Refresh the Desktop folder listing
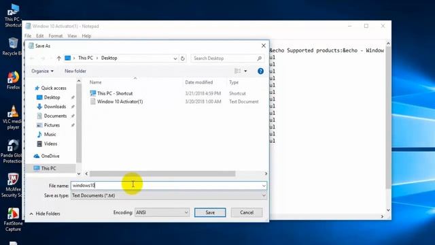435x245 pixels. (x=183, y=59)
